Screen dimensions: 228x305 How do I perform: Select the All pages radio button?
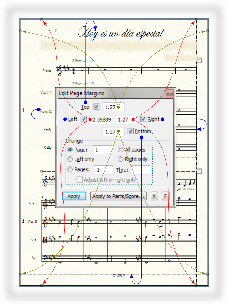coord(121,150)
